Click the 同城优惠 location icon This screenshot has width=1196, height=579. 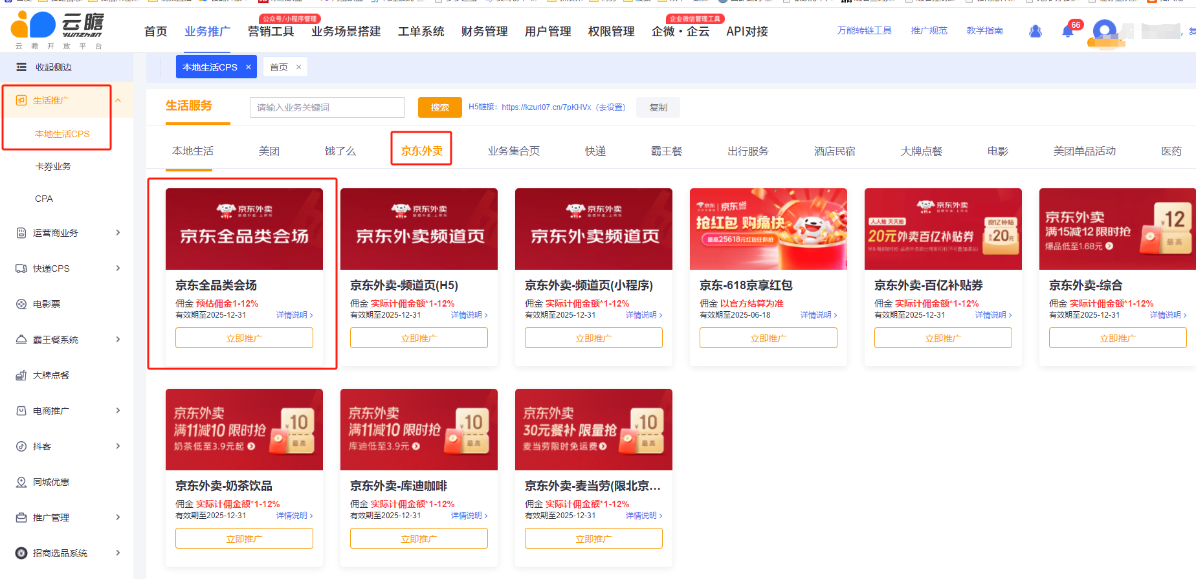21,482
